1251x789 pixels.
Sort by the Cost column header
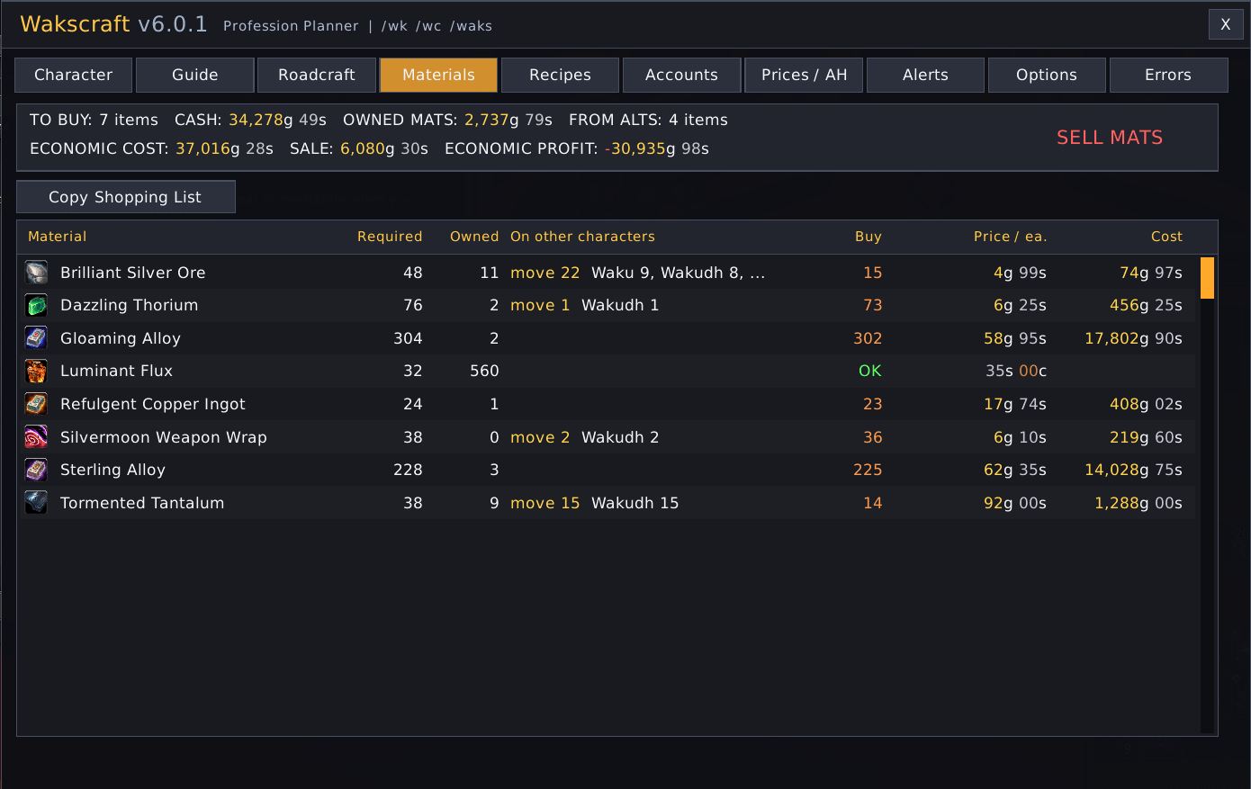click(x=1166, y=237)
